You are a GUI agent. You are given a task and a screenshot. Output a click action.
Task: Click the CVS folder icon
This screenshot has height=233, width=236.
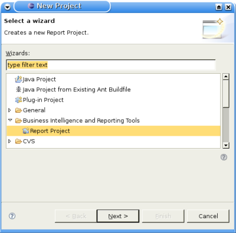coord(18,141)
